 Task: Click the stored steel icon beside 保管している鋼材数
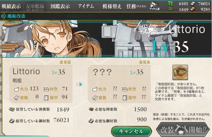pyautogui.click(x=12, y=121)
